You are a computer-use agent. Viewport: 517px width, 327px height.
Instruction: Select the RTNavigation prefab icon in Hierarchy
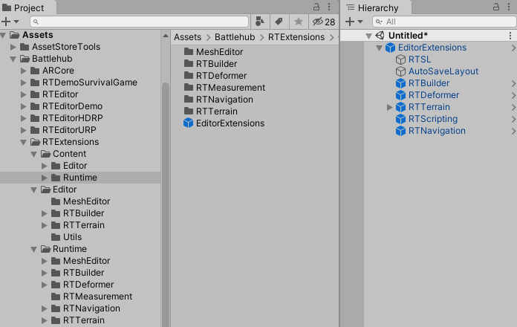[400, 131]
